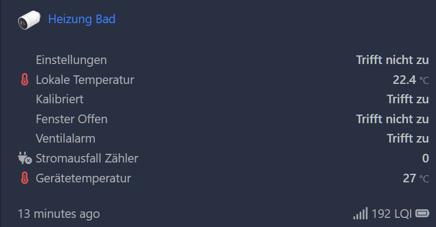436x227 pixels.
Task: Click the 22.4 °C temperature value
Action: (x=411, y=80)
